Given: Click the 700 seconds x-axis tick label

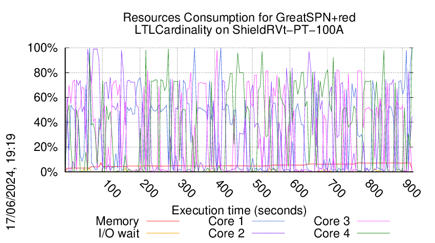Looking at the screenshot, I should [336, 189].
